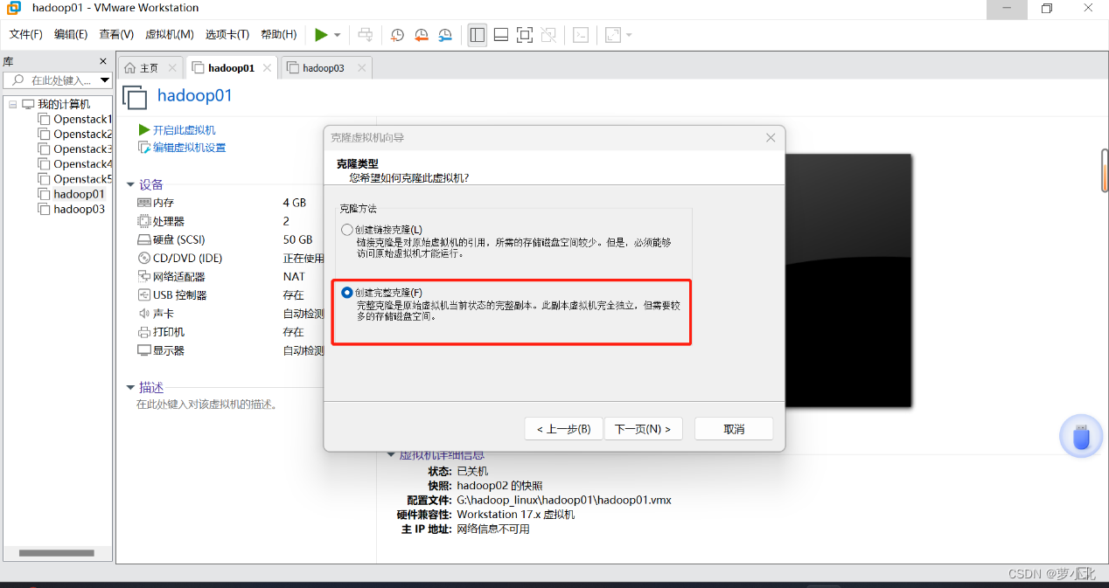
Task: Click the 开启此虚拟机 link
Action: [184, 130]
